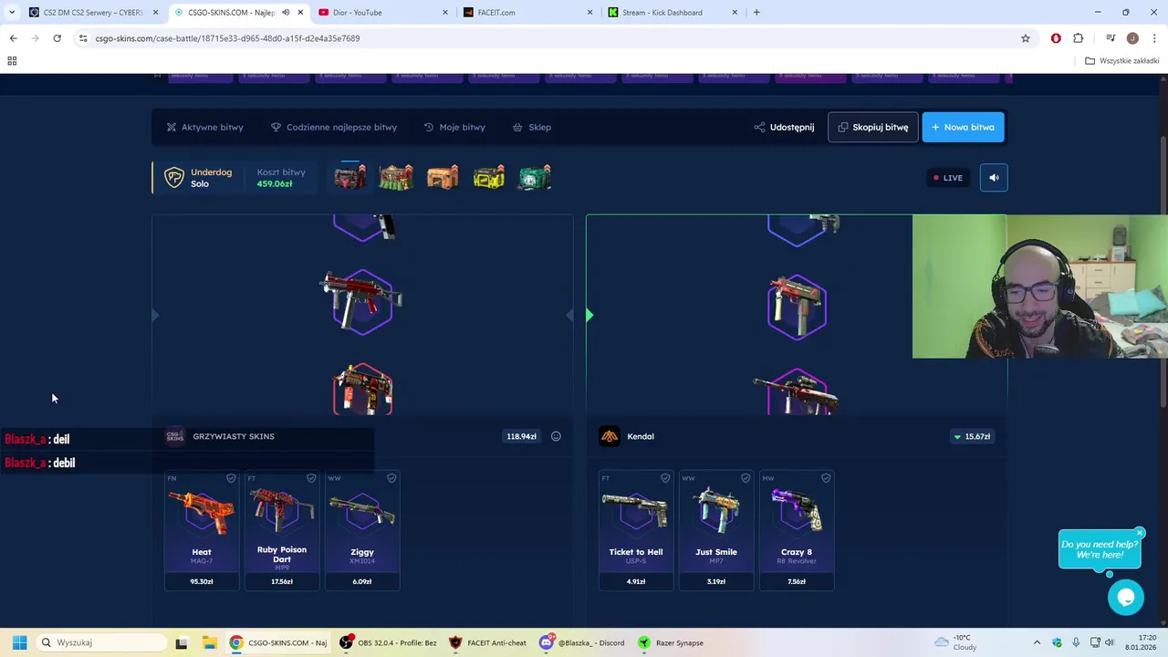Image resolution: width=1168 pixels, height=657 pixels.
Task: Click shield icon on Ruby Poison Dart card
Action: (x=311, y=478)
